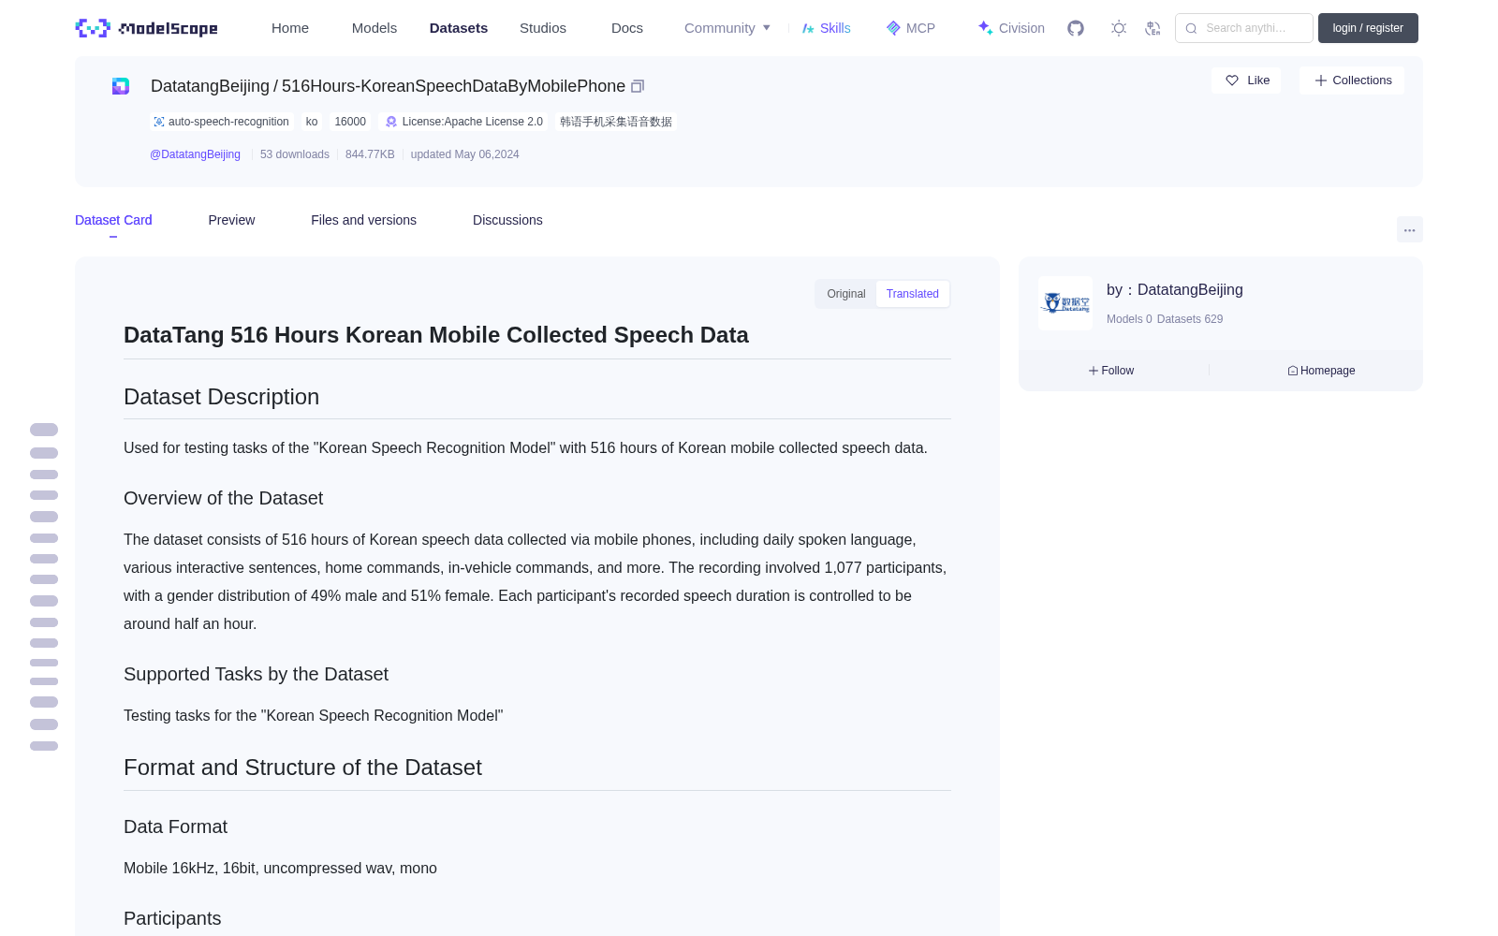Image resolution: width=1498 pixels, height=936 pixels.
Task: Click the search magnifier icon
Action: [x=1192, y=28]
